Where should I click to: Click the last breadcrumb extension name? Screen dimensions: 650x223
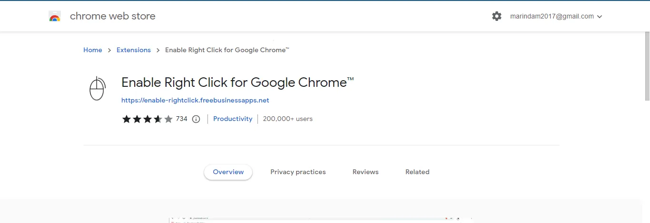[x=227, y=50]
